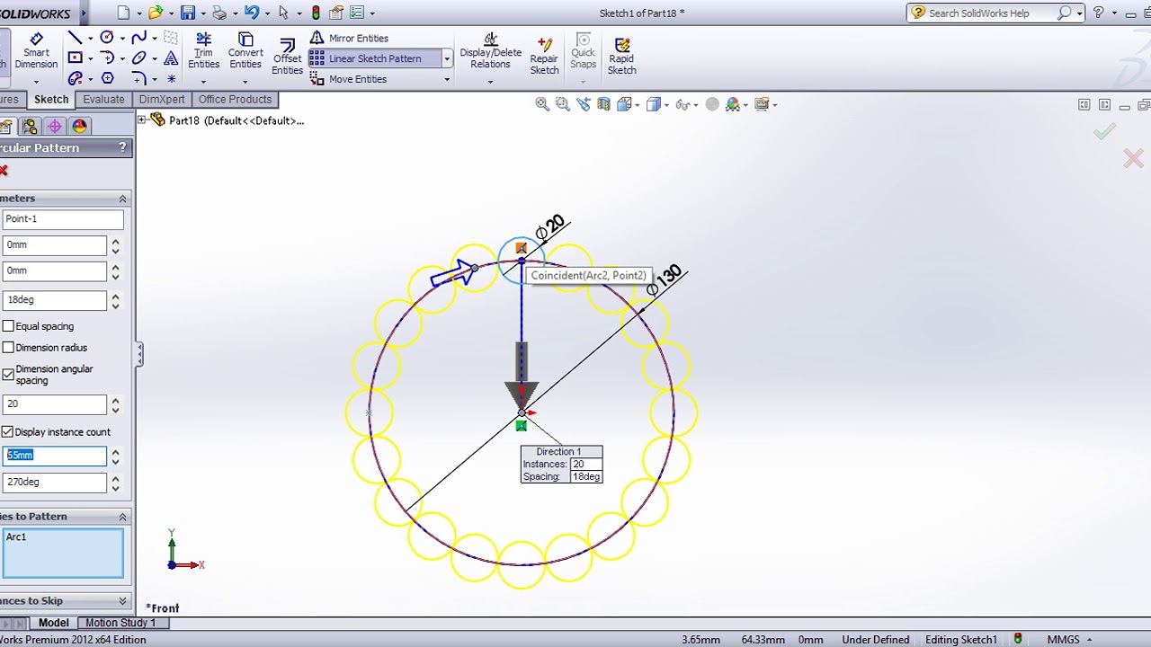This screenshot has height=647, width=1151.
Task: Open Move Entities dropdown arrow
Action: click(447, 79)
